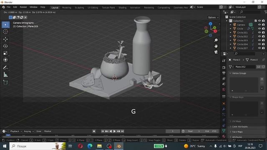Select the Add Cube tool
Screen dimensions: 267x150
point(5,82)
